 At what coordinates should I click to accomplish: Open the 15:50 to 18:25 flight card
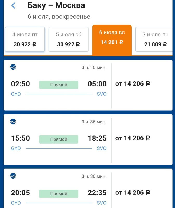(88, 140)
